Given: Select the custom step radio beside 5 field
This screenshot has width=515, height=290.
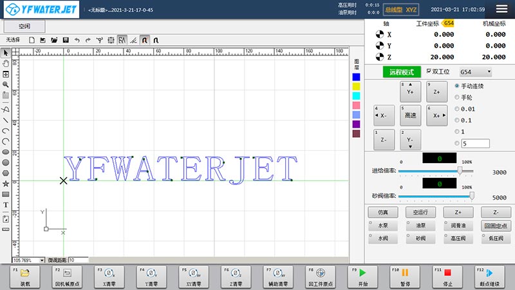Looking at the screenshot, I should [457, 143].
